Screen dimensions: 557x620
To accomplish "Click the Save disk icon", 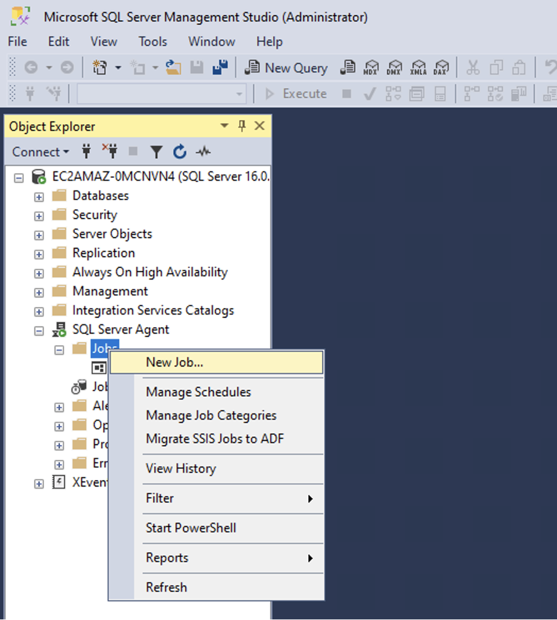I will pos(196,68).
